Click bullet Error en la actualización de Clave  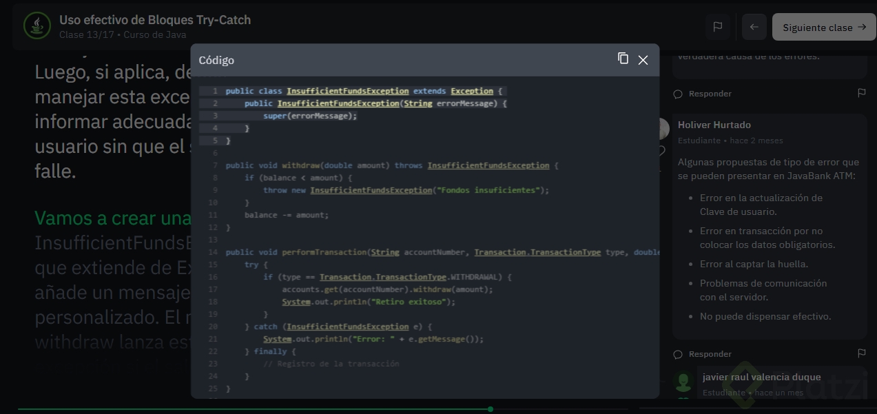(761, 205)
